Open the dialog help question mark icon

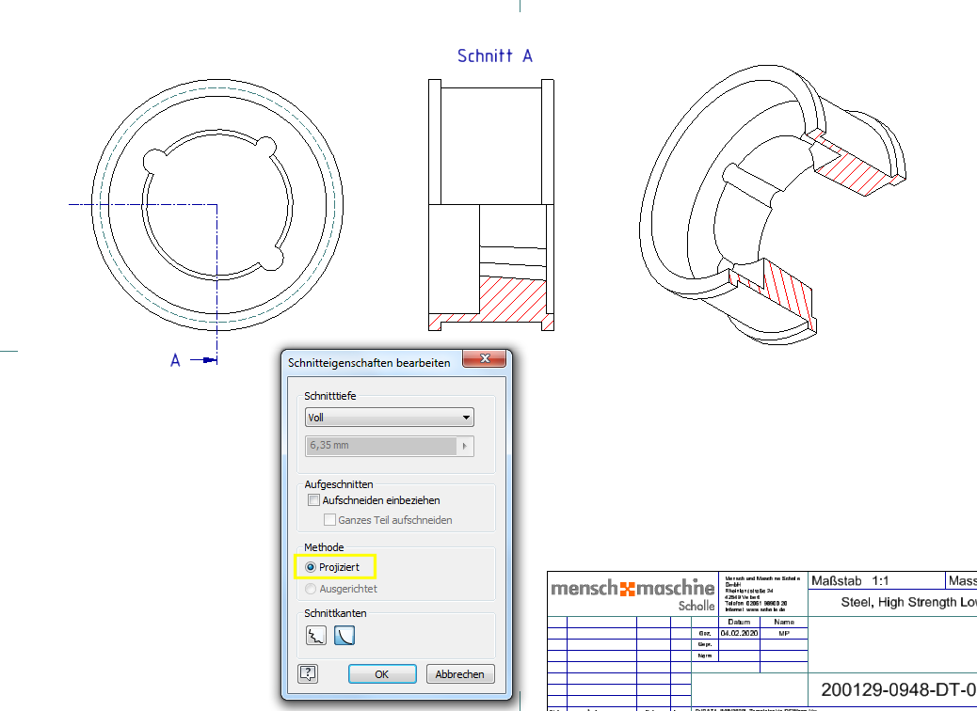click(307, 673)
